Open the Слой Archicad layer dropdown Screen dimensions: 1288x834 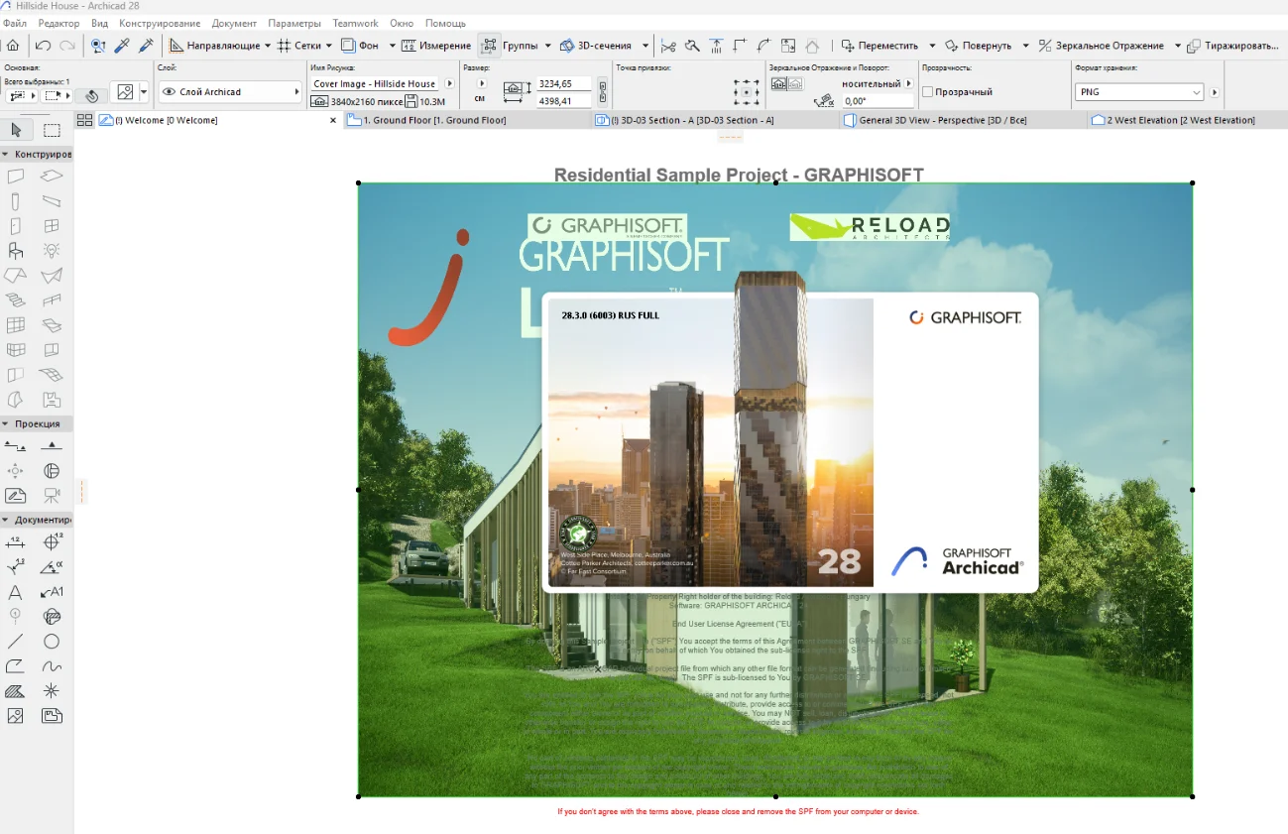230,92
